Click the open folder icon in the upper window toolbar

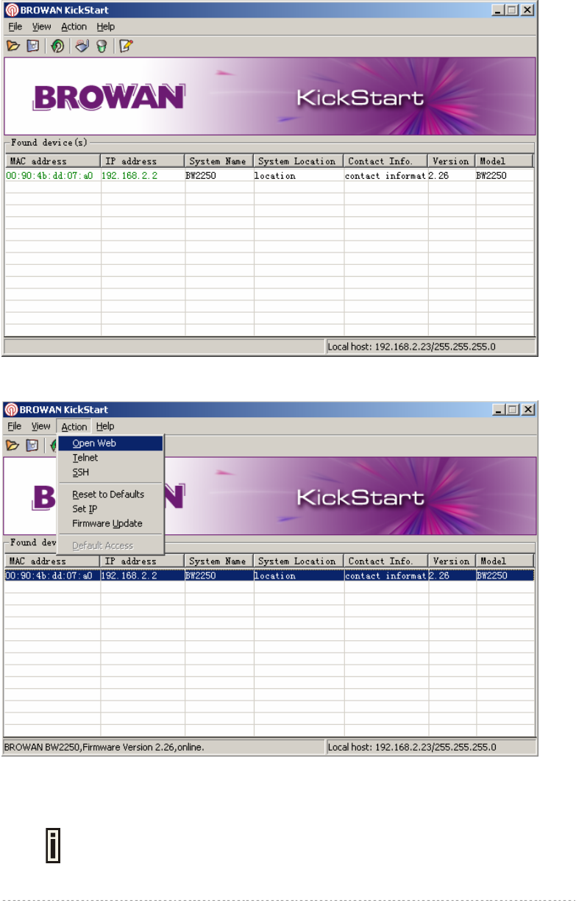[x=13, y=46]
